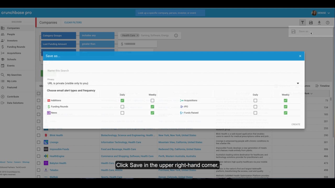Open the includes any operator dropdown
This screenshot has width=335, height=188.
97,36
